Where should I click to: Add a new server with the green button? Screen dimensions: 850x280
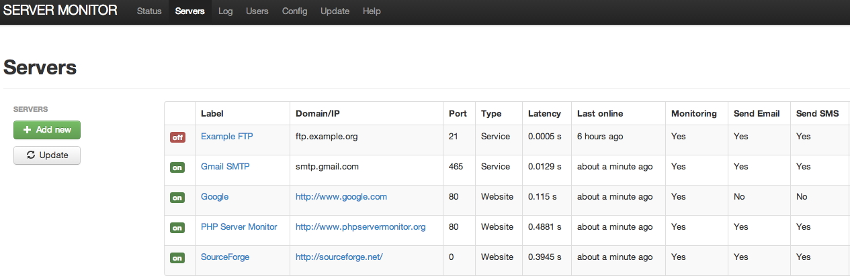pyautogui.click(x=47, y=130)
